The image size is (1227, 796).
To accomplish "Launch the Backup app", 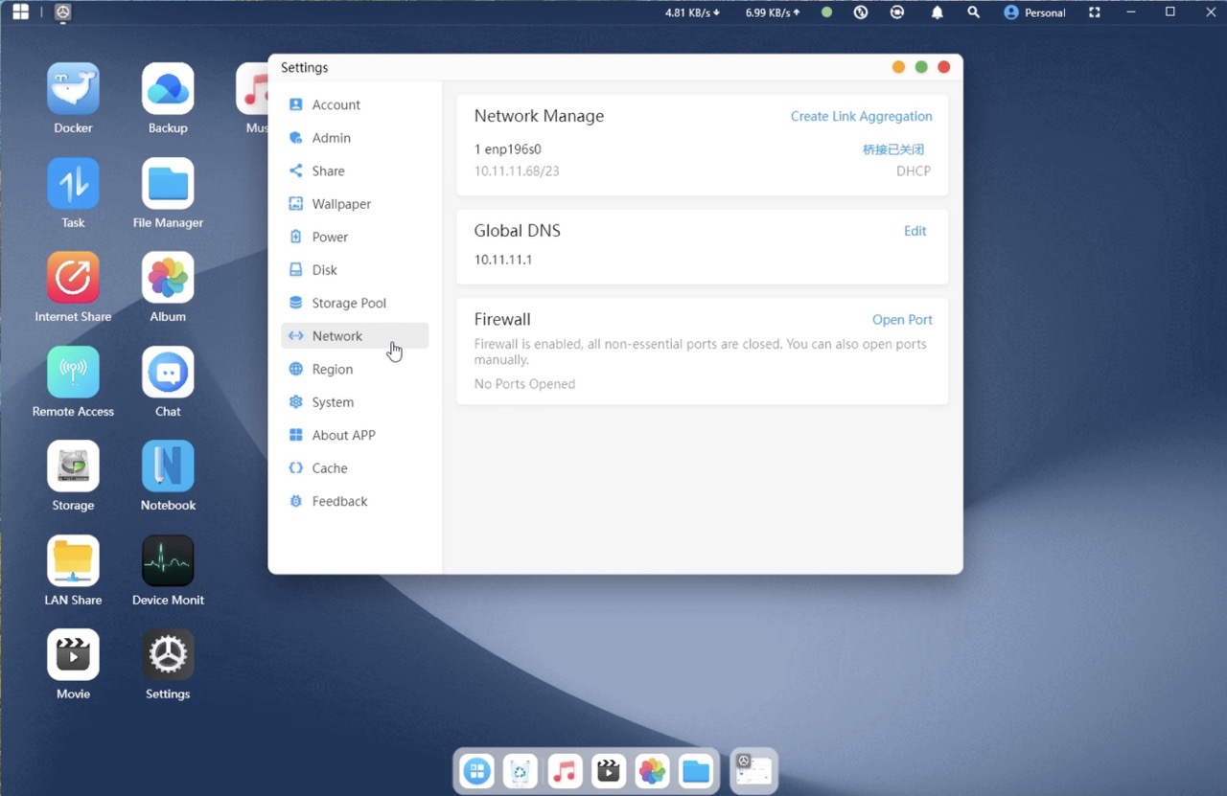I will [168, 89].
